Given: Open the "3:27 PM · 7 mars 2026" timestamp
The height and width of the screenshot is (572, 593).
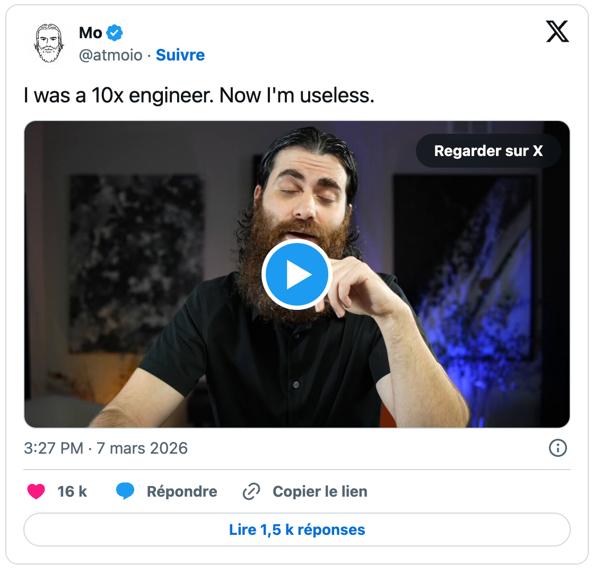Looking at the screenshot, I should [x=106, y=448].
